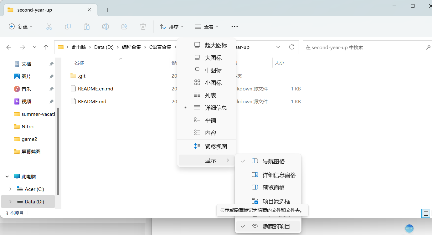Toggle 导航窗格 navigation pane option
This screenshot has height=235, width=432.
pyautogui.click(x=268, y=161)
